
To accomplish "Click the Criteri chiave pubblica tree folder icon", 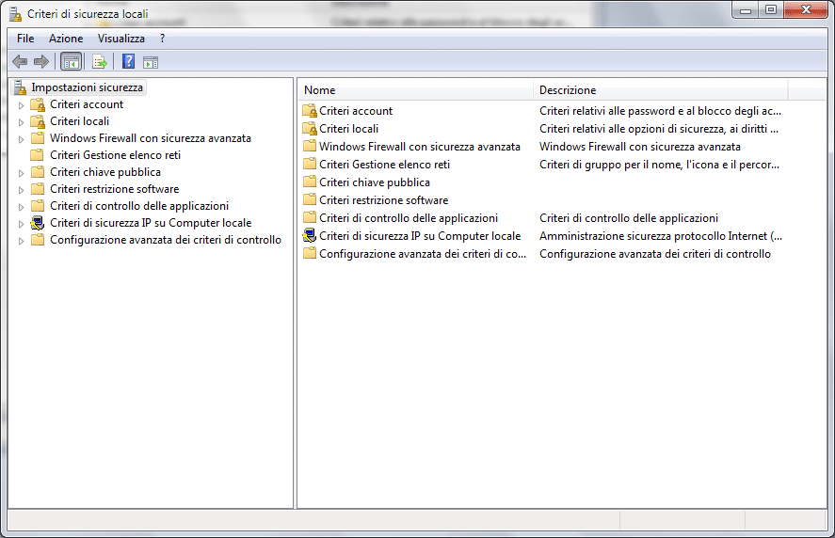I will 38,172.
